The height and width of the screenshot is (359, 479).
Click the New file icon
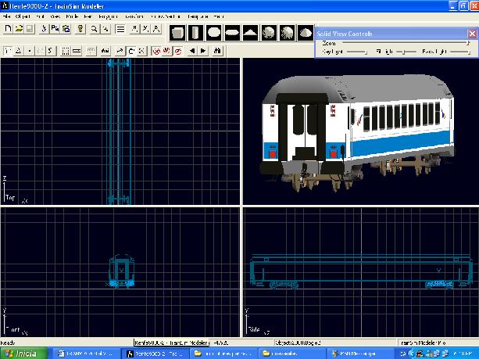(8, 29)
